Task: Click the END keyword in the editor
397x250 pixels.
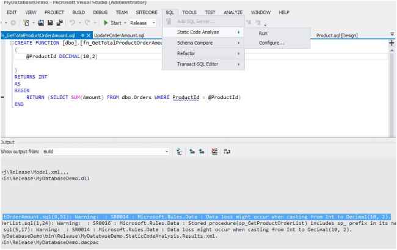Action: (19, 104)
